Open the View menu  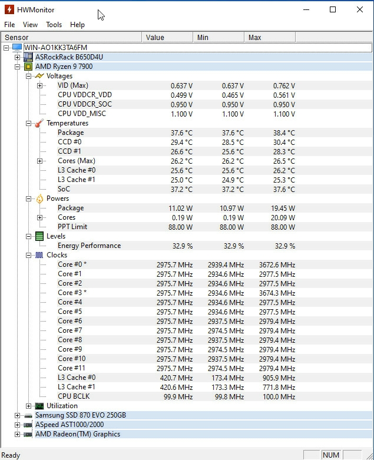click(30, 25)
